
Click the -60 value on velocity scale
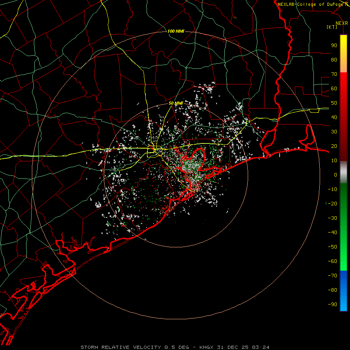coord(332,261)
